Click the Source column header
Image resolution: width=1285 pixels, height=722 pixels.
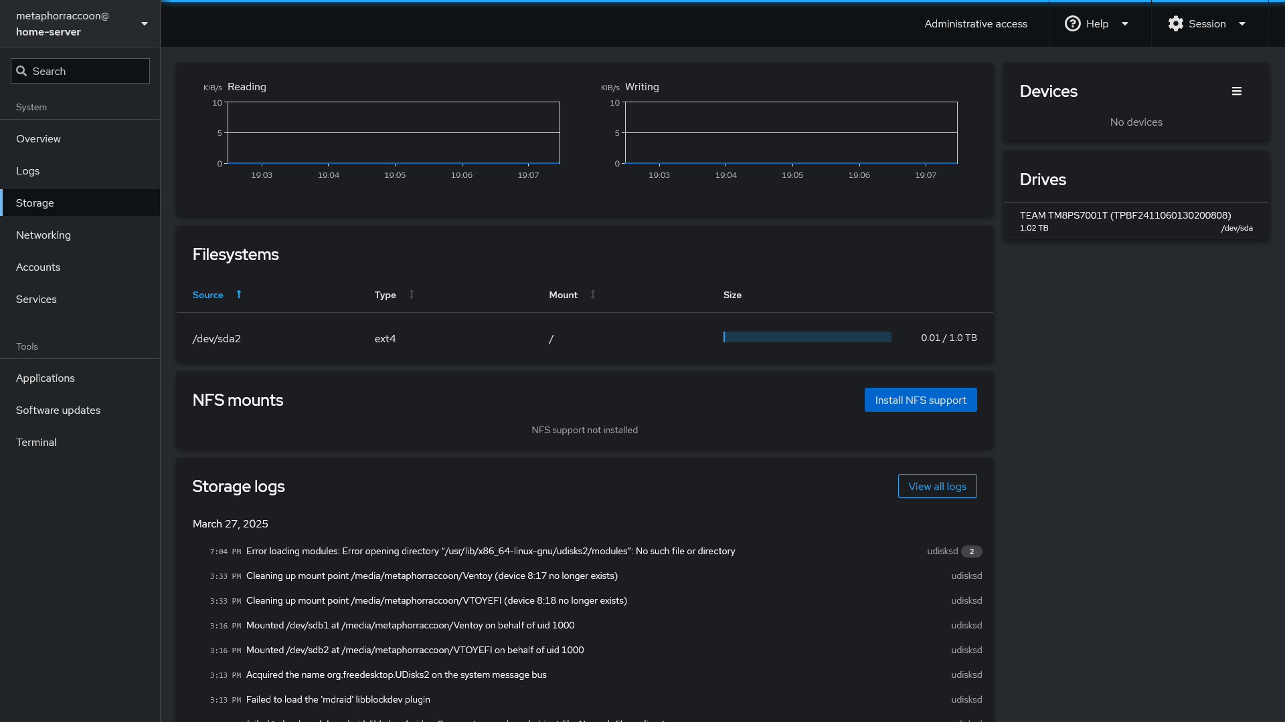point(208,295)
